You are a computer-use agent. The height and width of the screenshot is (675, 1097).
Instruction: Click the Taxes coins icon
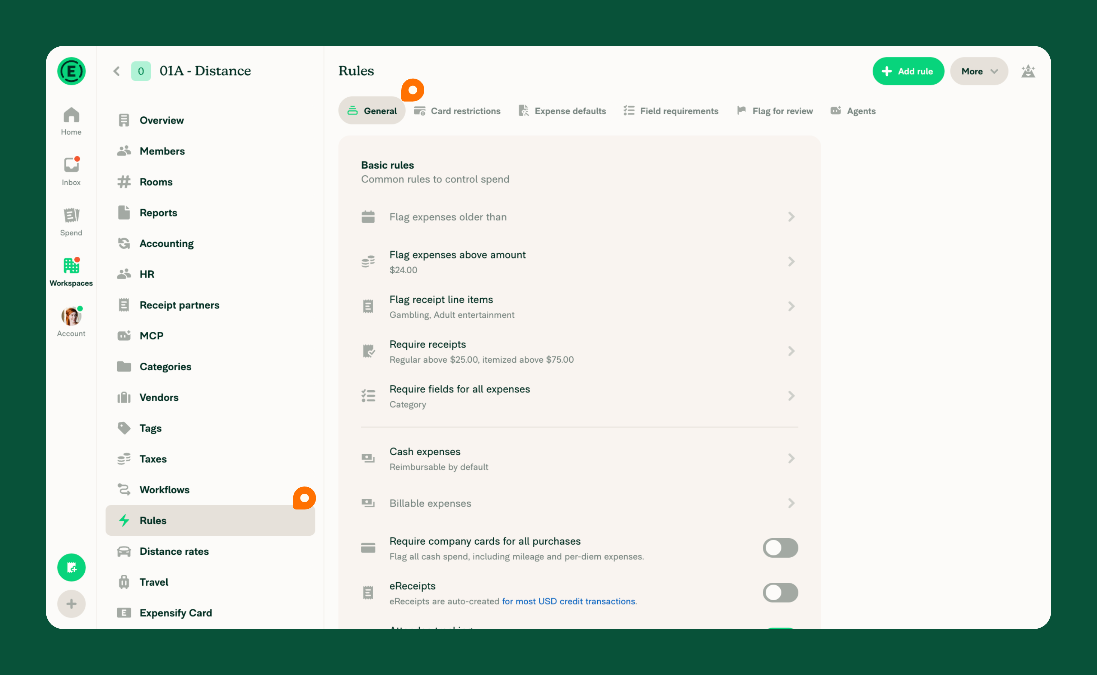point(124,459)
